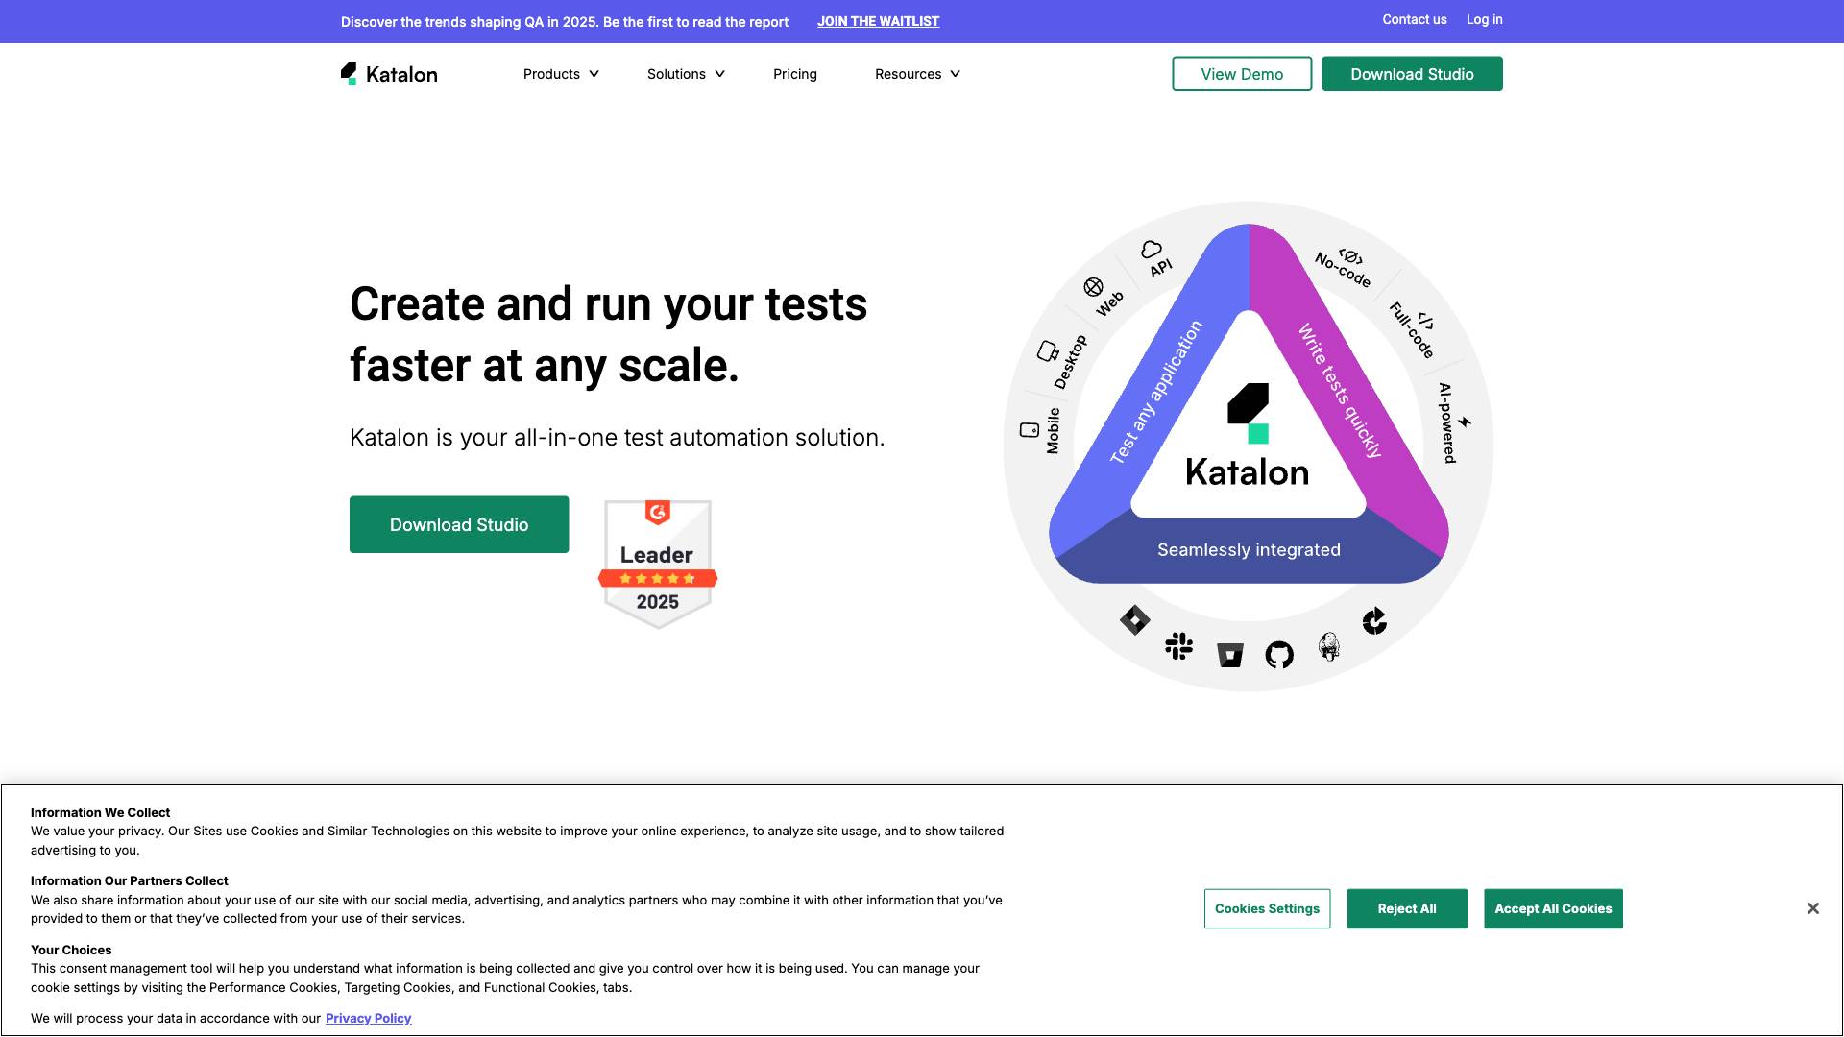Click the Mobile device icon
The image size is (1844, 1037).
pos(1030,430)
